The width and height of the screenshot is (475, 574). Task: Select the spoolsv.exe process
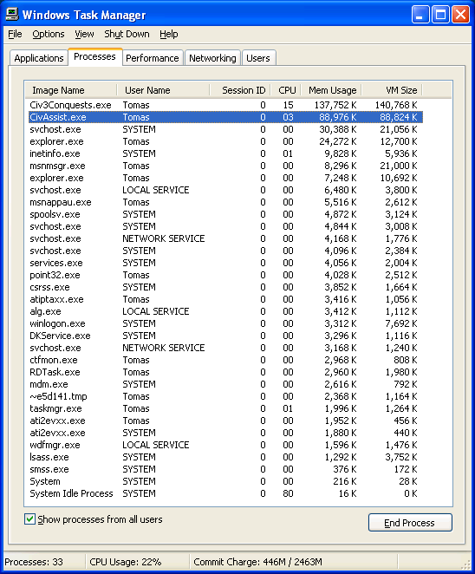tap(224, 214)
